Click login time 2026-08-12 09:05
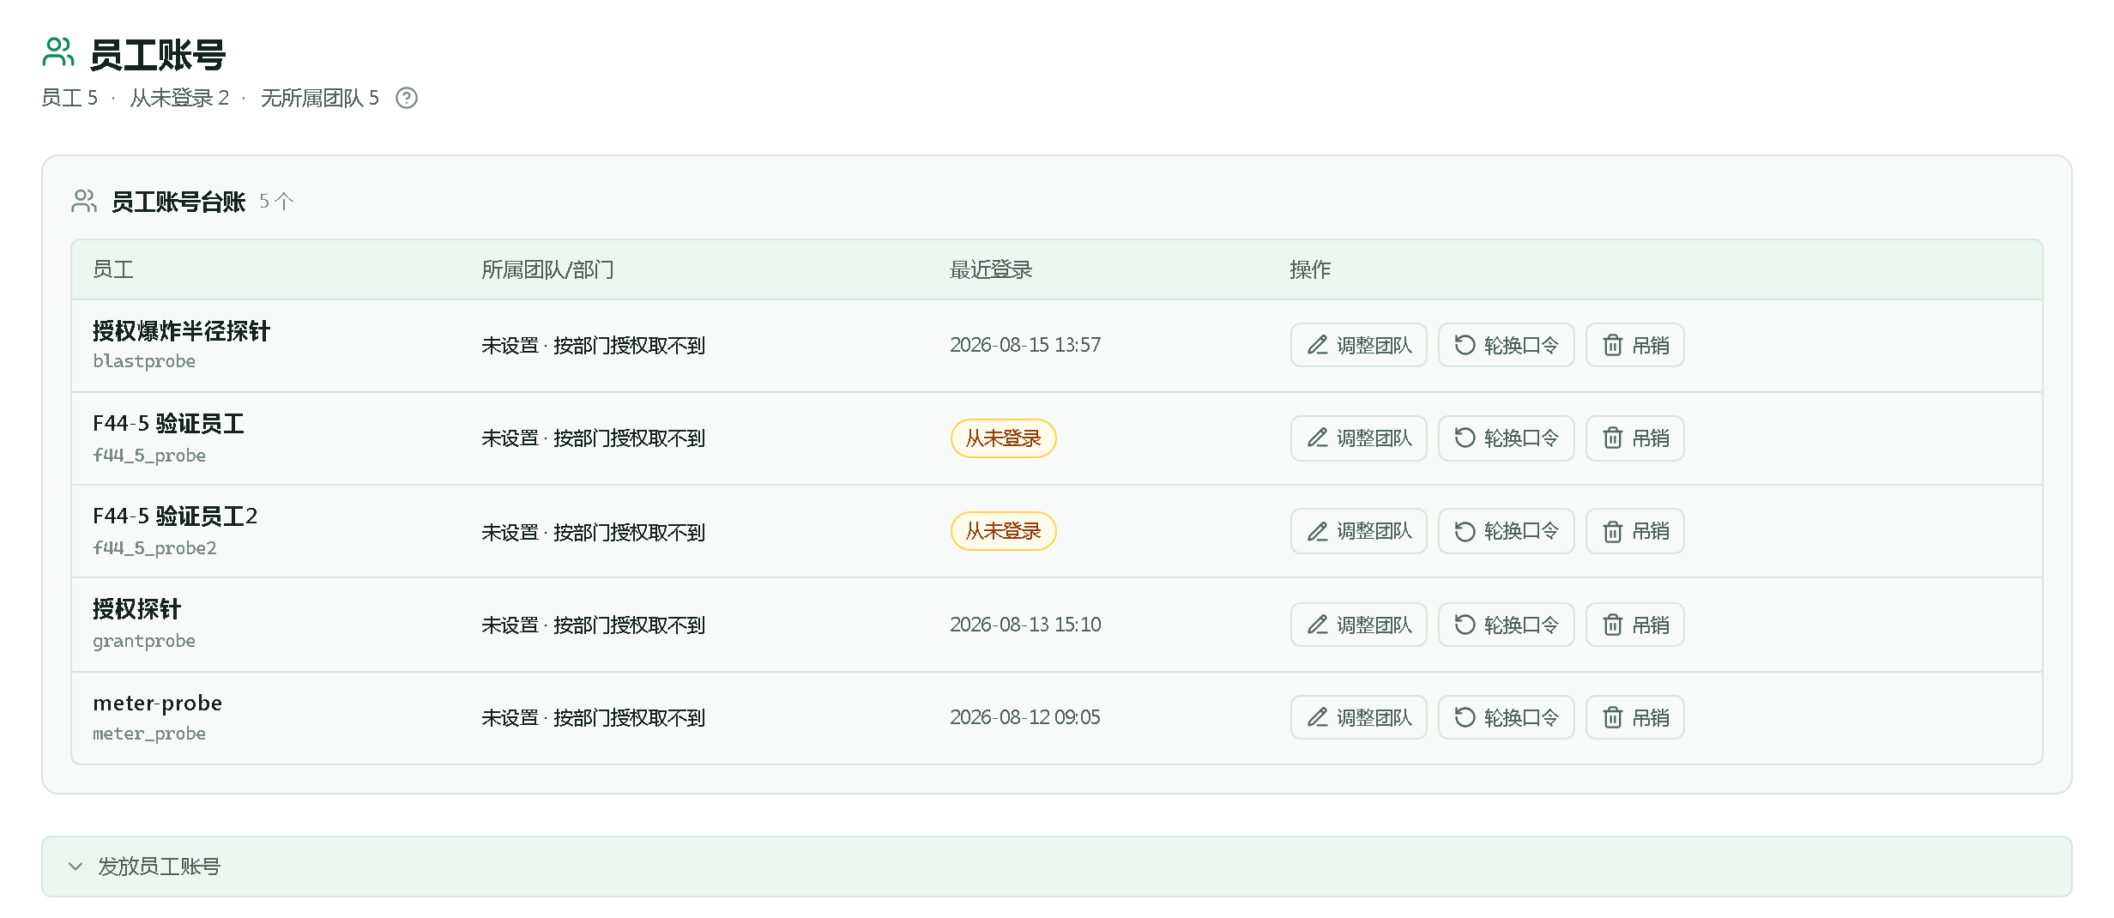The image size is (2114, 918). tap(1025, 717)
